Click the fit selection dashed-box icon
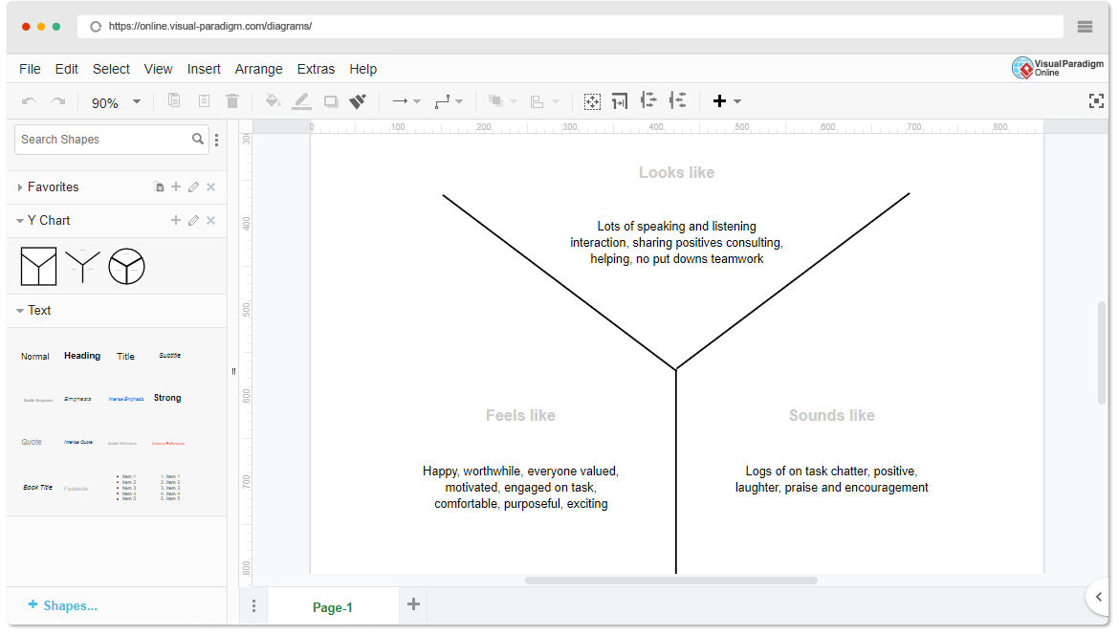Image resolution: width=1119 pixels, height=636 pixels. 592,101
